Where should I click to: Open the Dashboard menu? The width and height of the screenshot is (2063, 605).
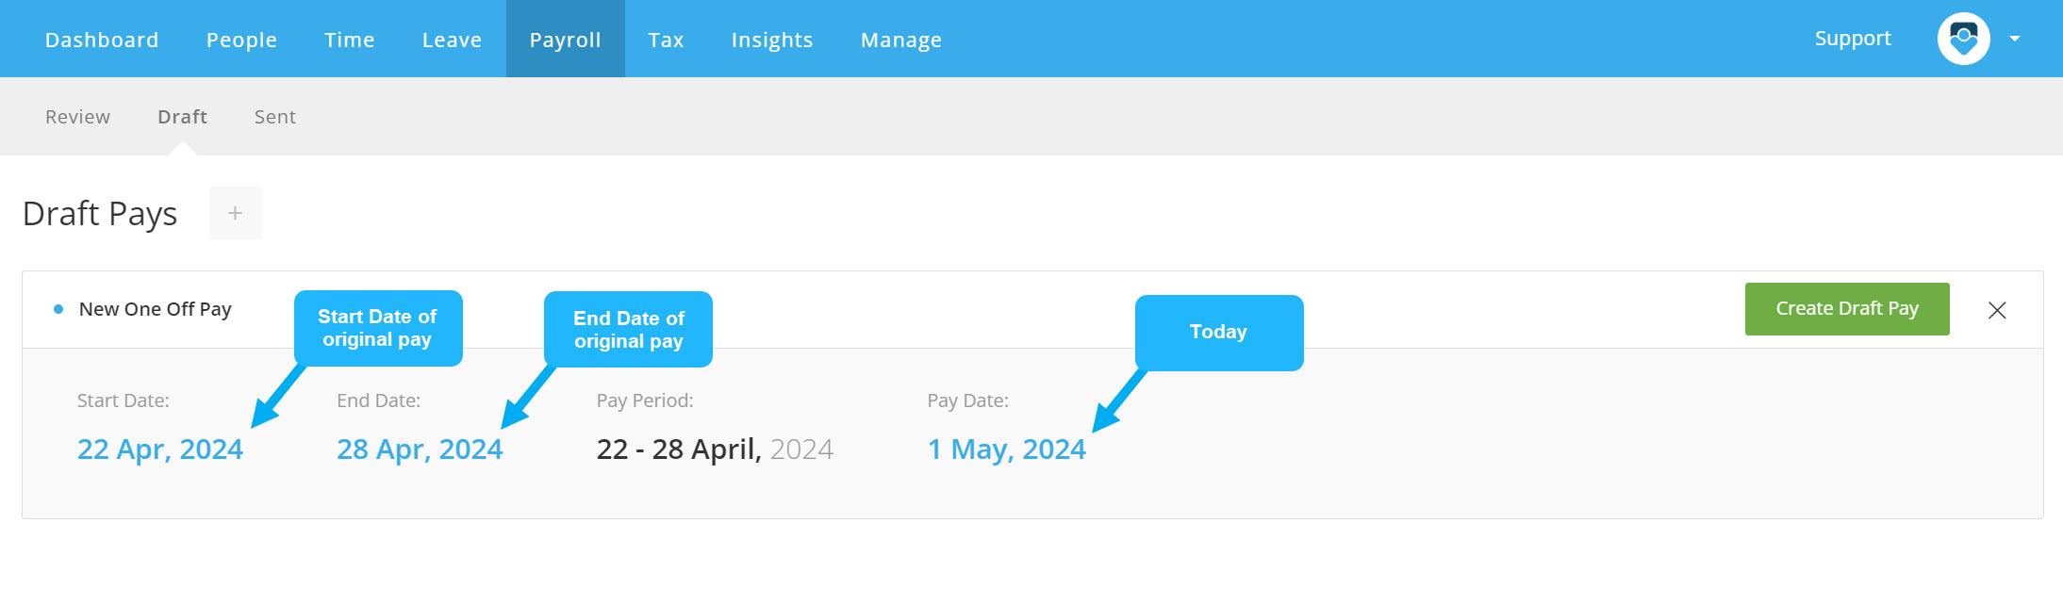102,40
